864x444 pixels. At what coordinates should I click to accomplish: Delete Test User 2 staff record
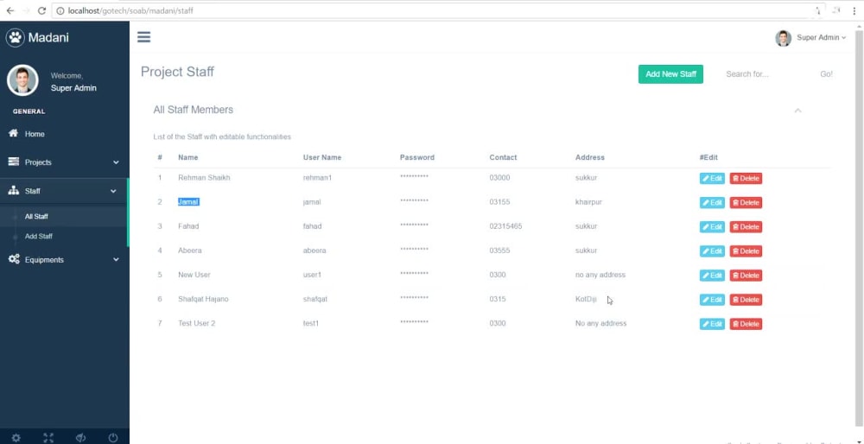tap(746, 324)
